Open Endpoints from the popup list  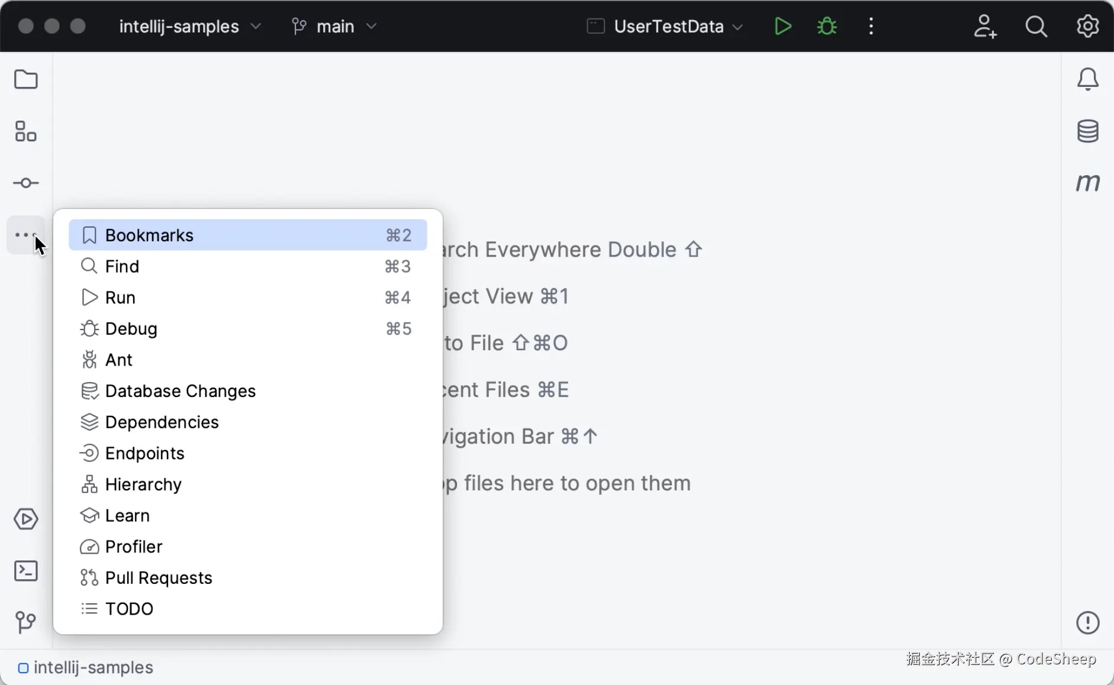tap(247, 453)
